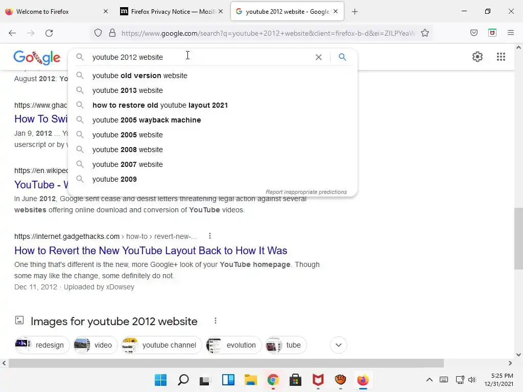Open Google quick settings gear

[x=478, y=57]
